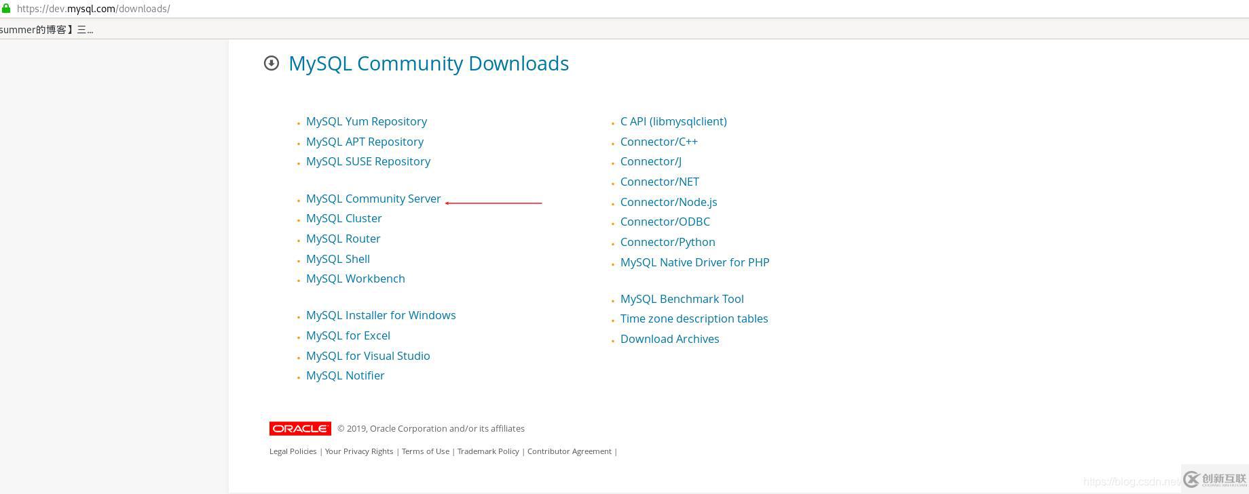Open MySQL Cluster download page
This screenshot has height=494, width=1249.
point(343,218)
